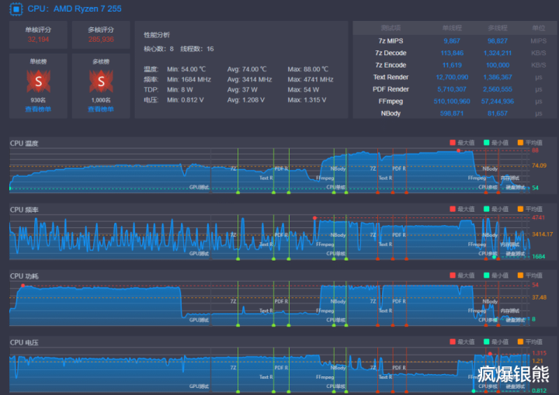This screenshot has height=395, width=559.
Task: Click red 最大值 legend swatch in CPU 电压 chart
Action: click(453, 341)
